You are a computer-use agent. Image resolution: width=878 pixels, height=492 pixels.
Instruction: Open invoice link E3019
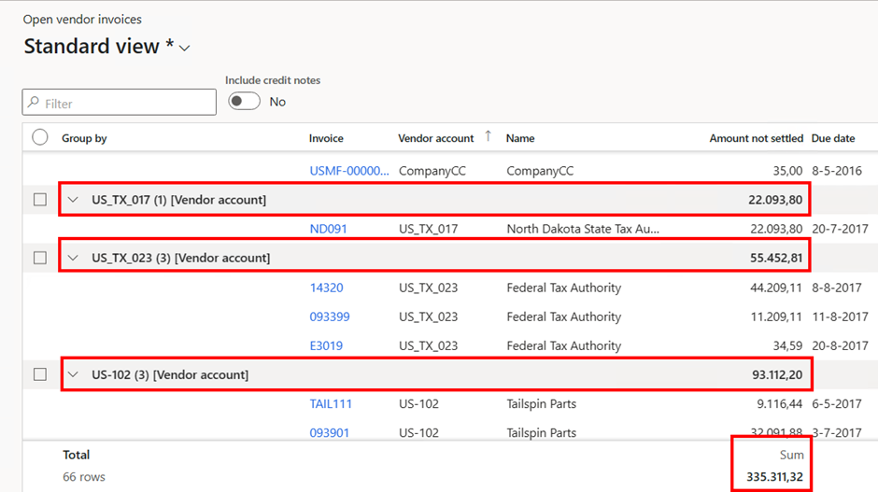[326, 346]
